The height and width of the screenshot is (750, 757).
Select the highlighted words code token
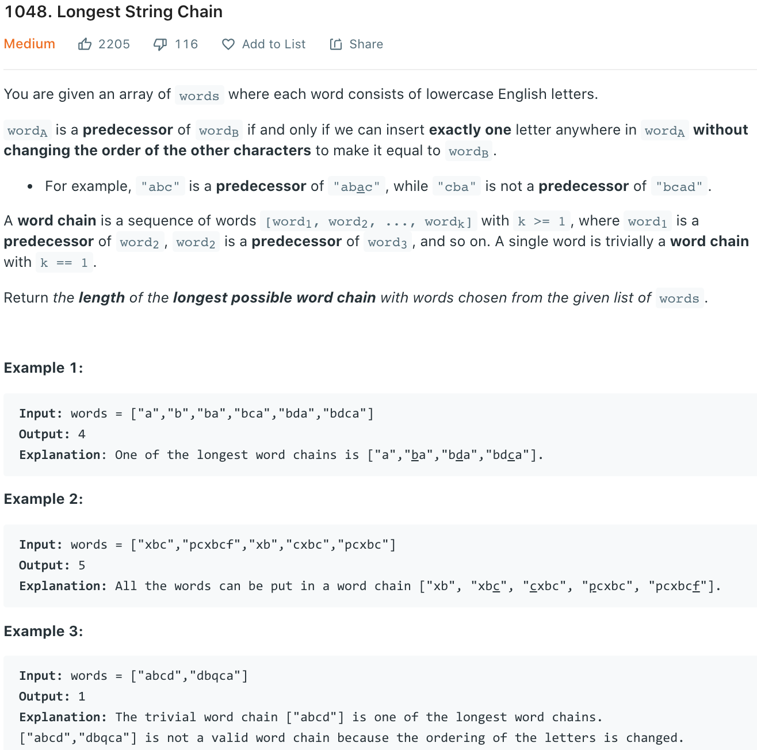(x=199, y=95)
